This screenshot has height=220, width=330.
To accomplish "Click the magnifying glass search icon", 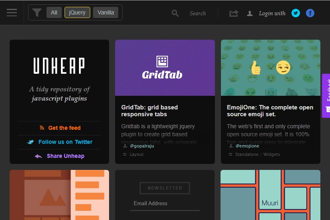I will pyautogui.click(x=175, y=13).
